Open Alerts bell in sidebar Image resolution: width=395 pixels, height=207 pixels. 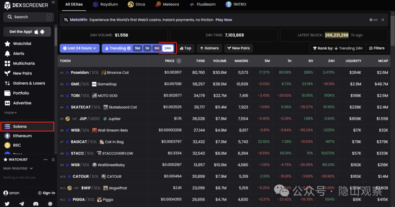[x=15, y=53]
